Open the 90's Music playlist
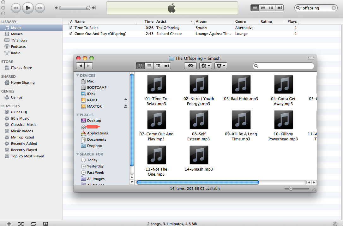Screen dimensions: 343x226 click(31, 118)
